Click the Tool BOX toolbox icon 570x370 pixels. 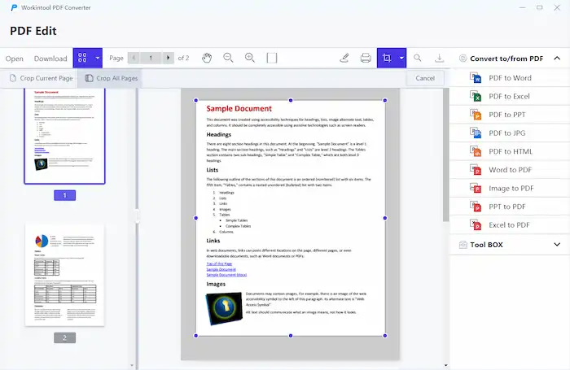pyautogui.click(x=463, y=245)
